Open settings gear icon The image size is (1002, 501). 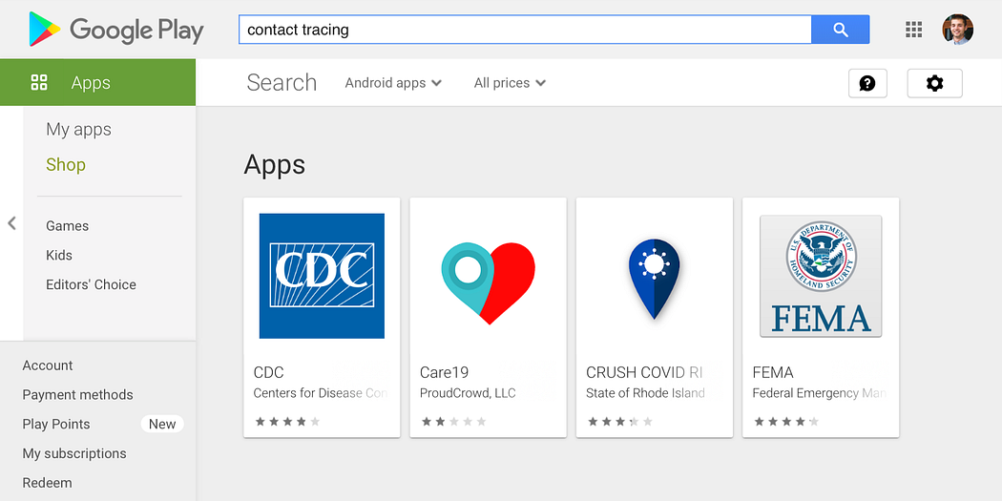(935, 83)
